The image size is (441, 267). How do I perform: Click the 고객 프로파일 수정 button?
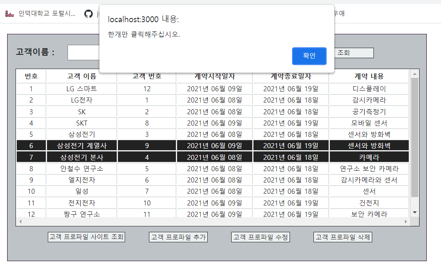[x=260, y=236]
